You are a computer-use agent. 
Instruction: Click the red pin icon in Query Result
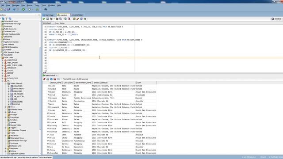[x=44, y=79]
